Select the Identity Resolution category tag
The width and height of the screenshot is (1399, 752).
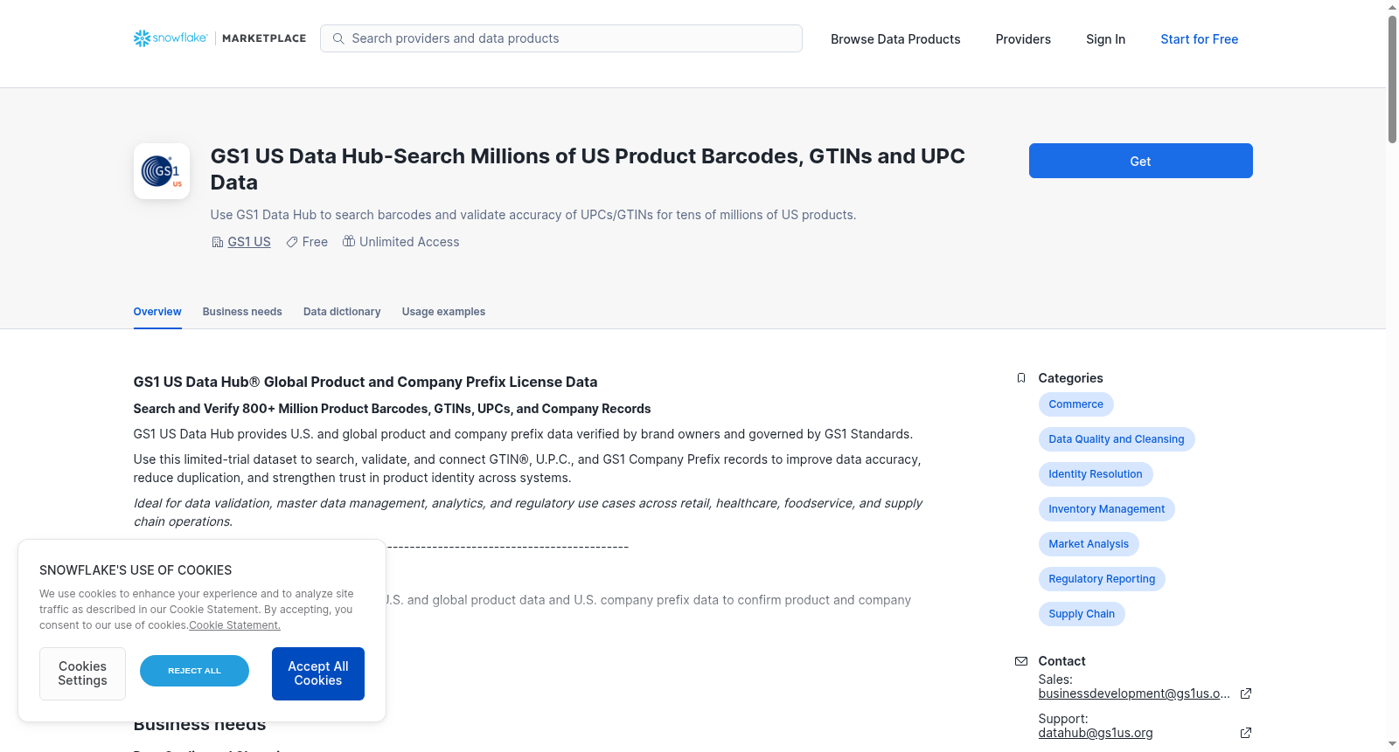click(x=1095, y=474)
